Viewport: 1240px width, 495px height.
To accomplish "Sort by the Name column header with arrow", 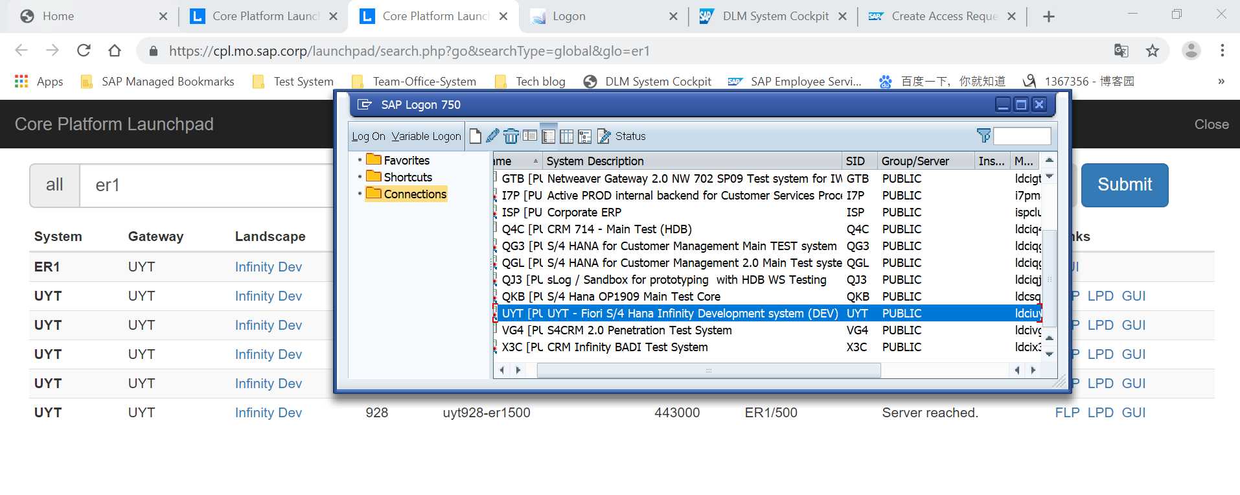I will click(x=517, y=161).
